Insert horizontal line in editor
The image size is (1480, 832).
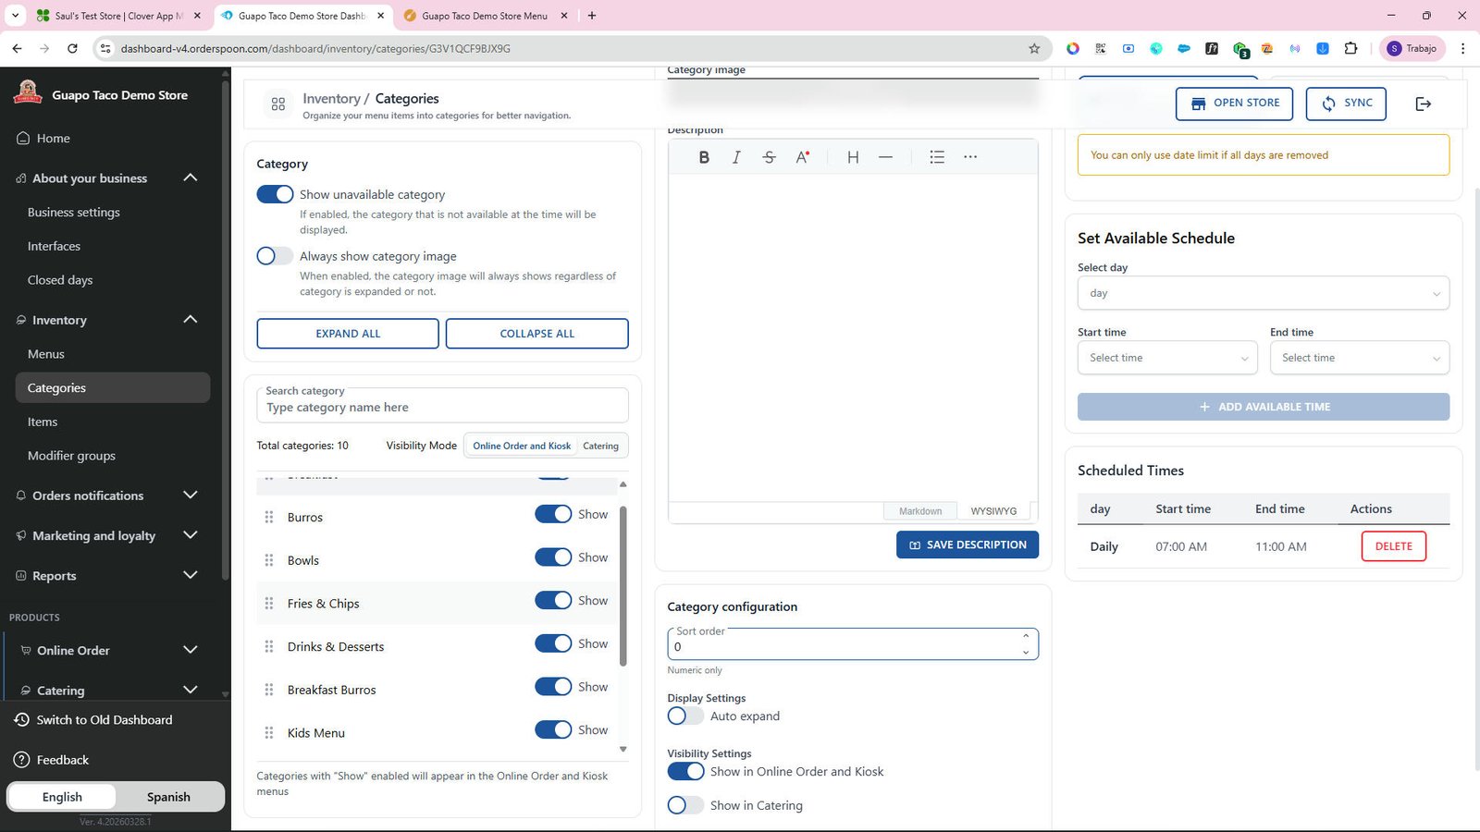[885, 157]
